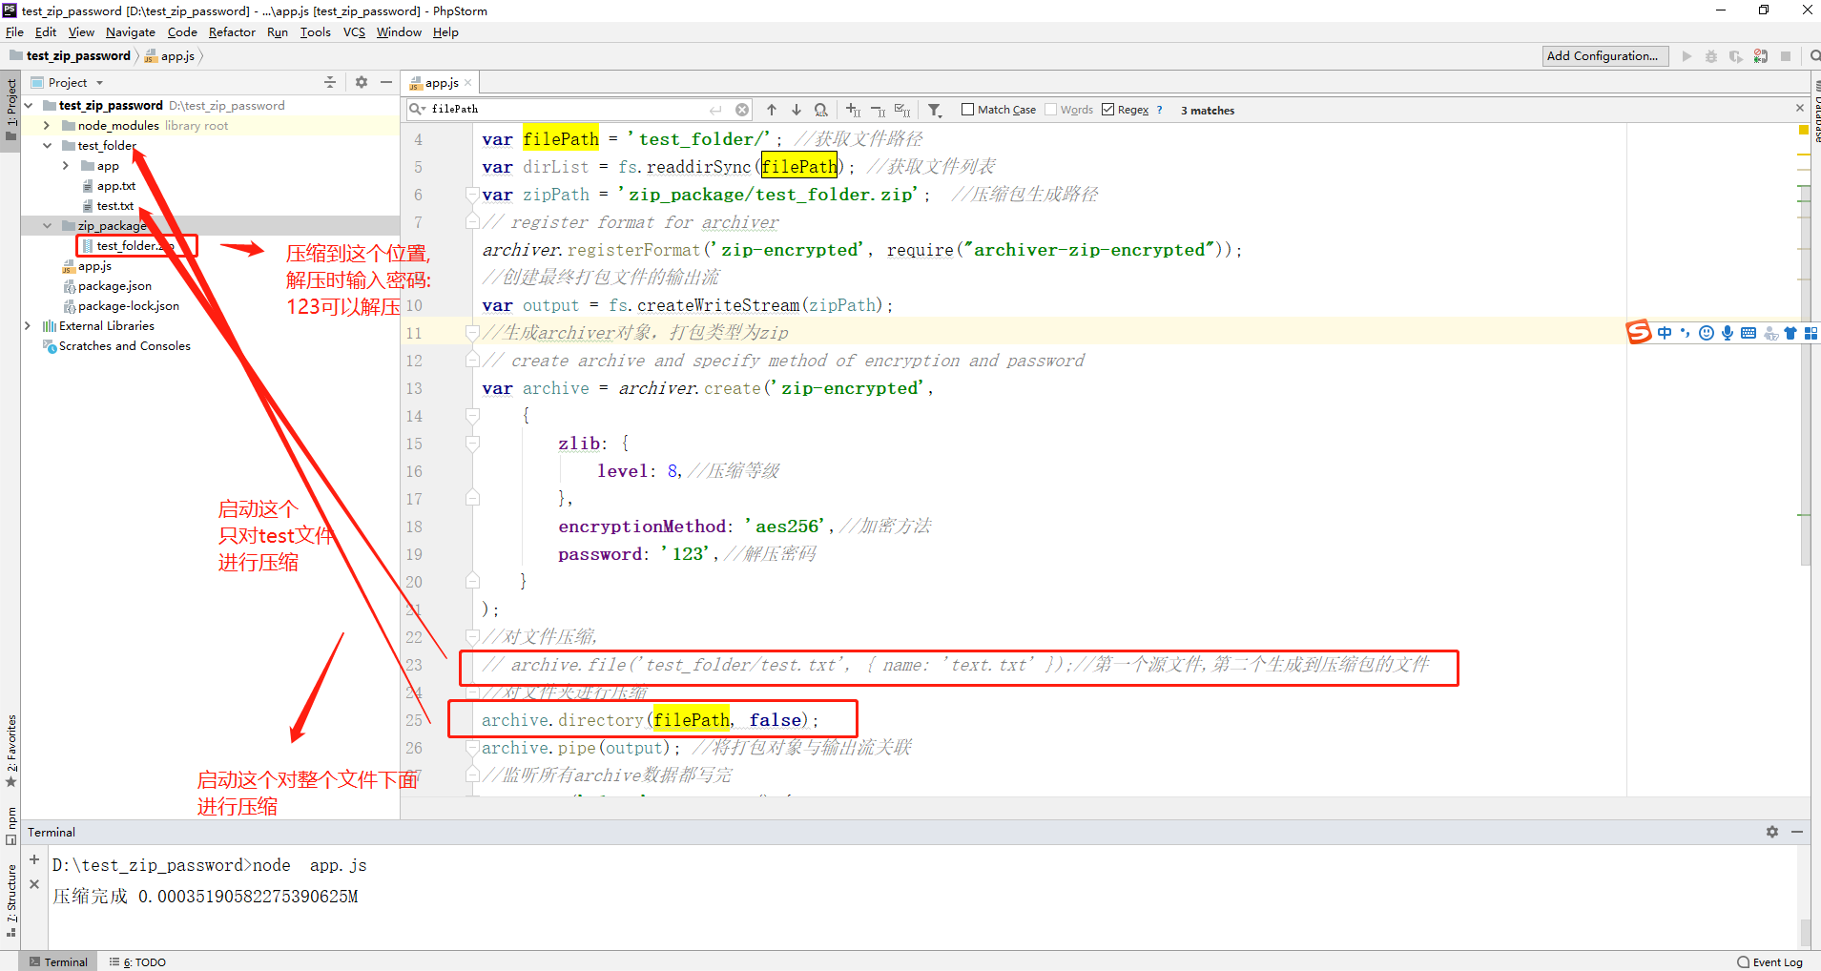The height and width of the screenshot is (971, 1821).
Task: Collapse the zip_package folder
Action: 47,225
